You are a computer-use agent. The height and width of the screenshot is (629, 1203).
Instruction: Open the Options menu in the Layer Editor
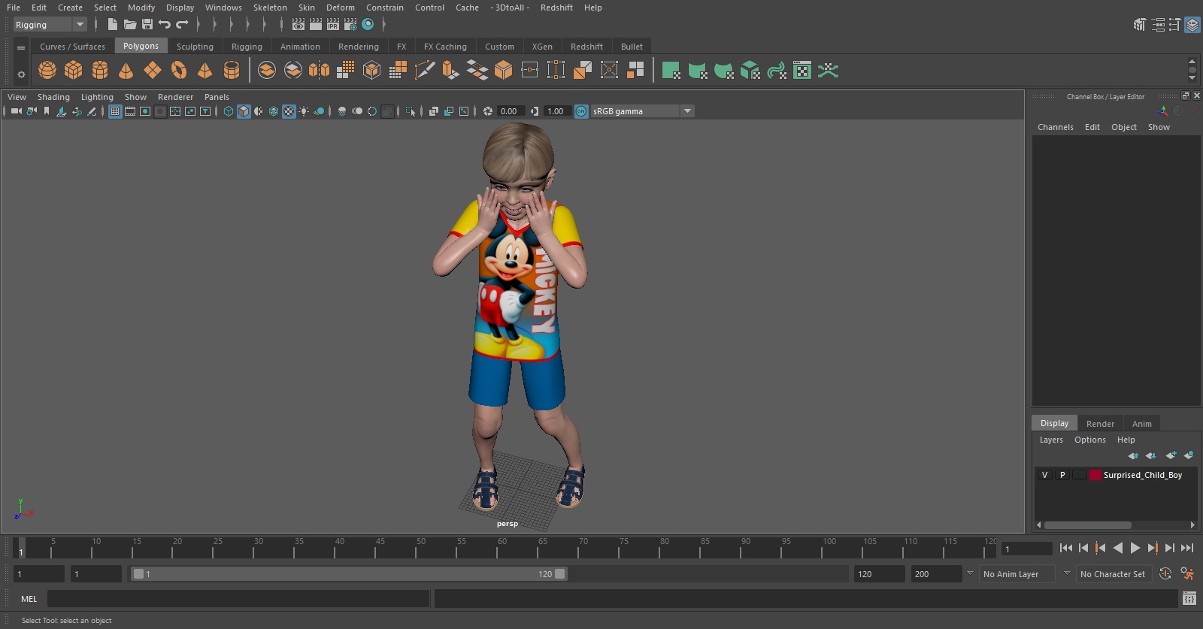[1089, 440]
